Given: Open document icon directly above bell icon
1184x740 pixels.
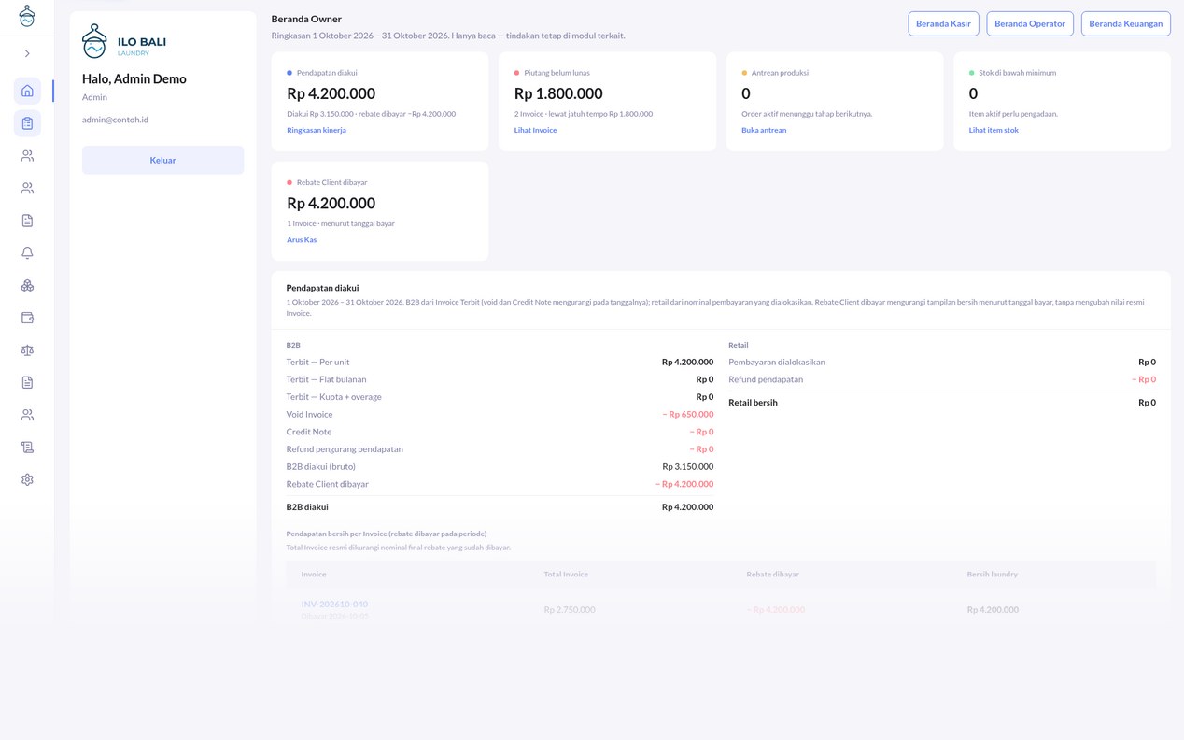Looking at the screenshot, I should pyautogui.click(x=27, y=221).
